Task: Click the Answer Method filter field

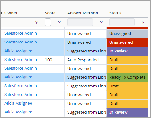Action: tap(80, 22)
